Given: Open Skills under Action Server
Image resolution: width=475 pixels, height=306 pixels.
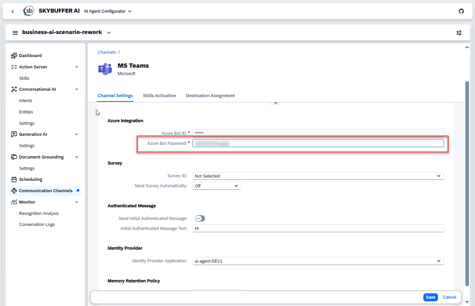Looking at the screenshot, I should (x=24, y=78).
